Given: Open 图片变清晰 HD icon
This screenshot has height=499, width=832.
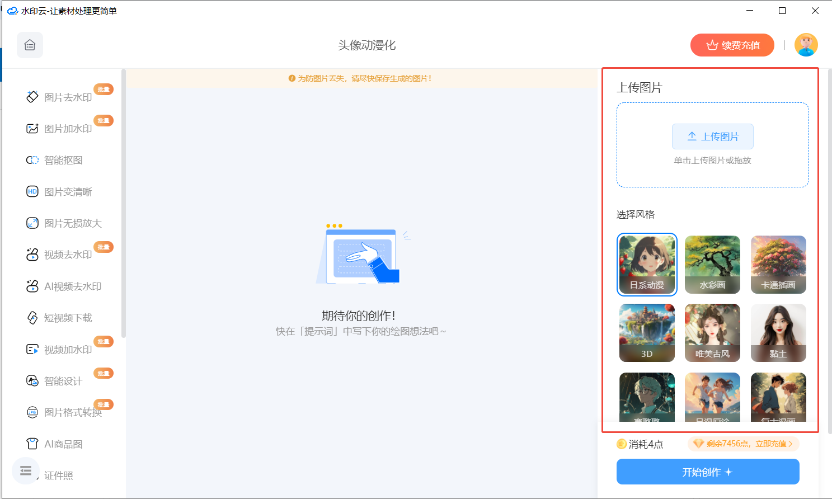Looking at the screenshot, I should click(x=32, y=191).
